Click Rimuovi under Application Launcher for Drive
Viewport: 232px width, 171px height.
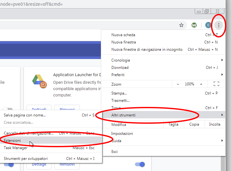67,108
